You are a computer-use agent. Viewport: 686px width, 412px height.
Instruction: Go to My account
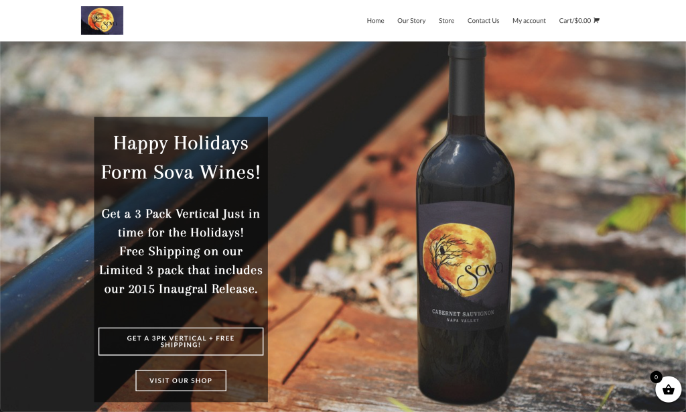pyautogui.click(x=529, y=21)
